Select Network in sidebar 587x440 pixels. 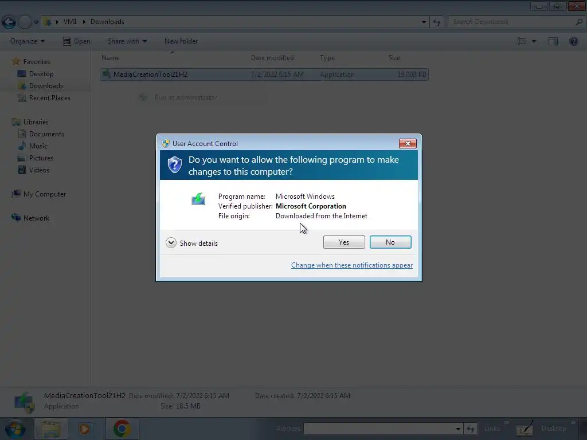[36, 218]
